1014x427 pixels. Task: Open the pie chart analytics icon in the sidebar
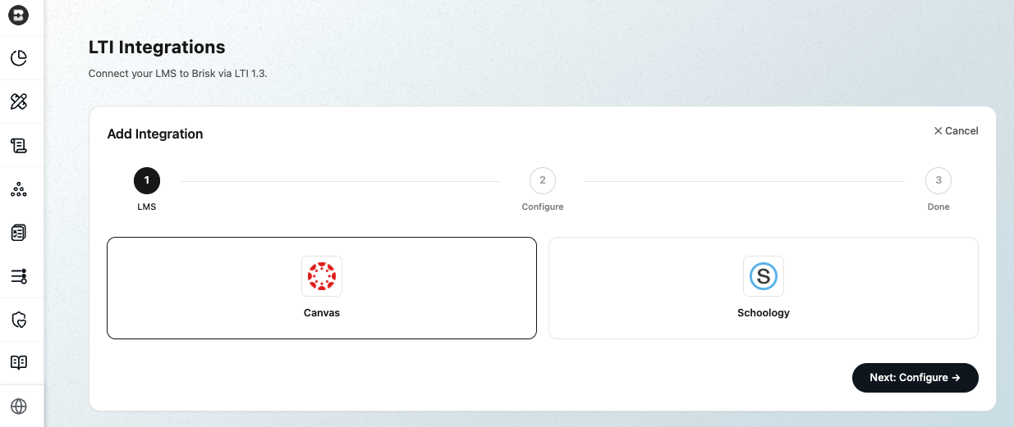18,58
